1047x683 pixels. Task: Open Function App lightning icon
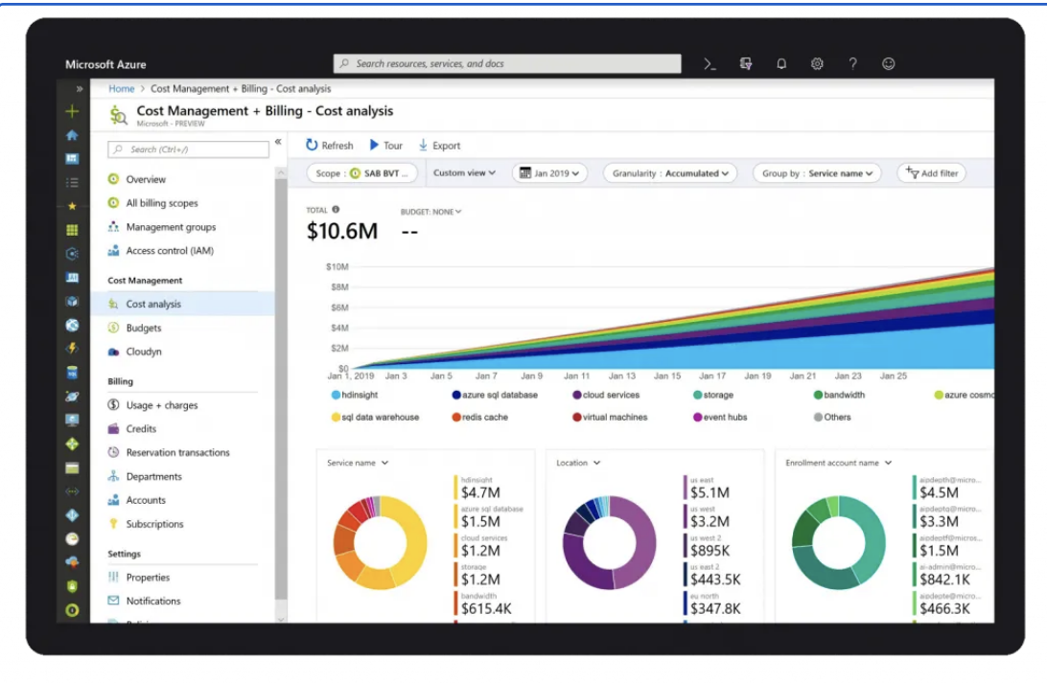[72, 349]
